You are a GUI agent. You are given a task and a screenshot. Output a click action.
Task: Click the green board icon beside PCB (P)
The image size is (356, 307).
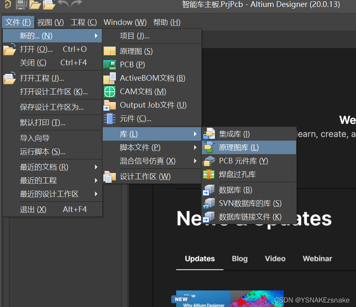[x=110, y=65]
